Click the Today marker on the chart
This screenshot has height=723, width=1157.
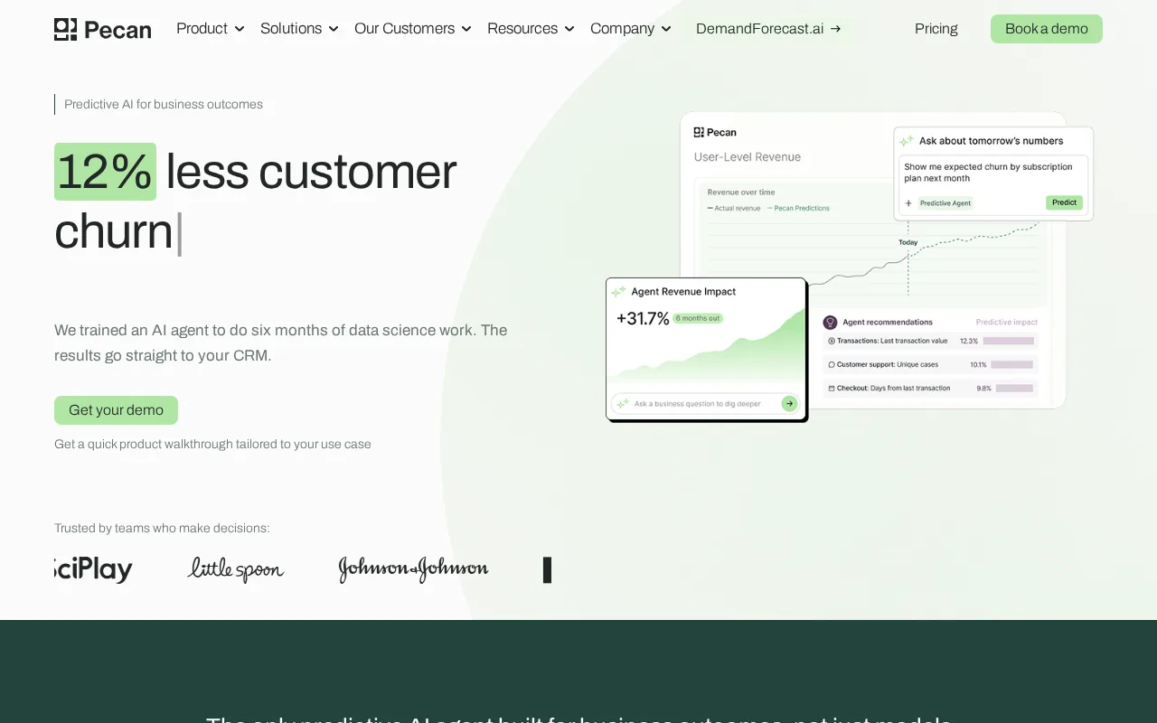(x=908, y=242)
